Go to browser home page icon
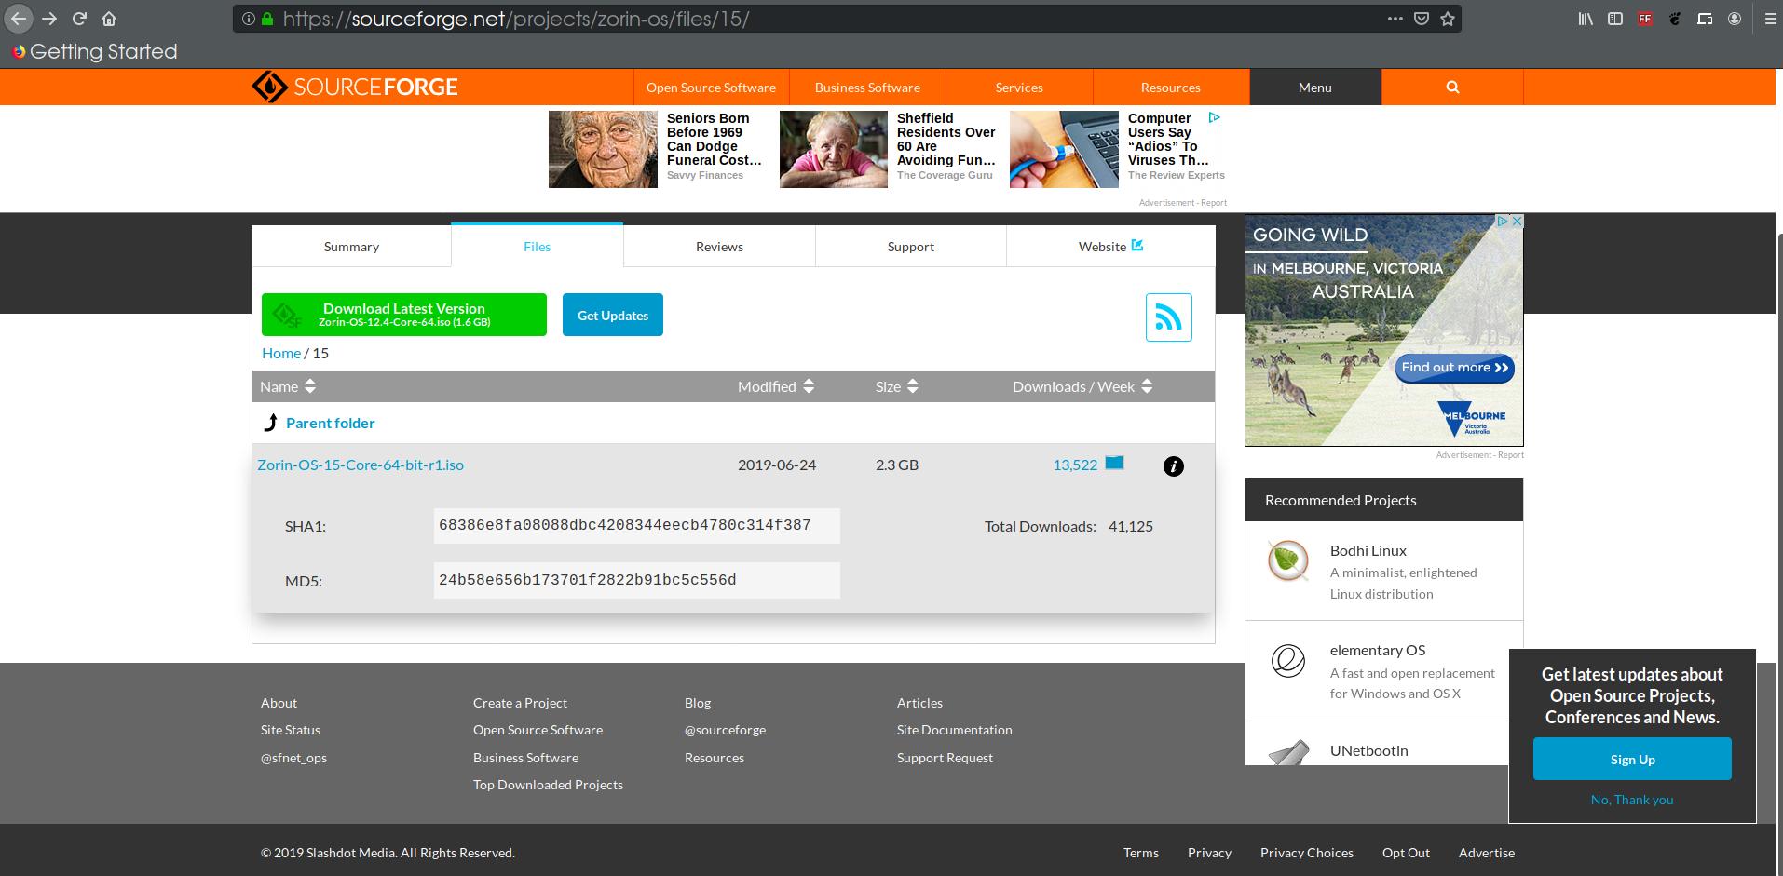The image size is (1783, 876). 109,19
